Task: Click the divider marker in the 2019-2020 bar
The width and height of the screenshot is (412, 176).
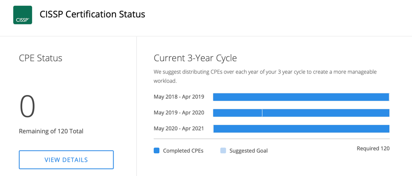Action: tap(262, 113)
